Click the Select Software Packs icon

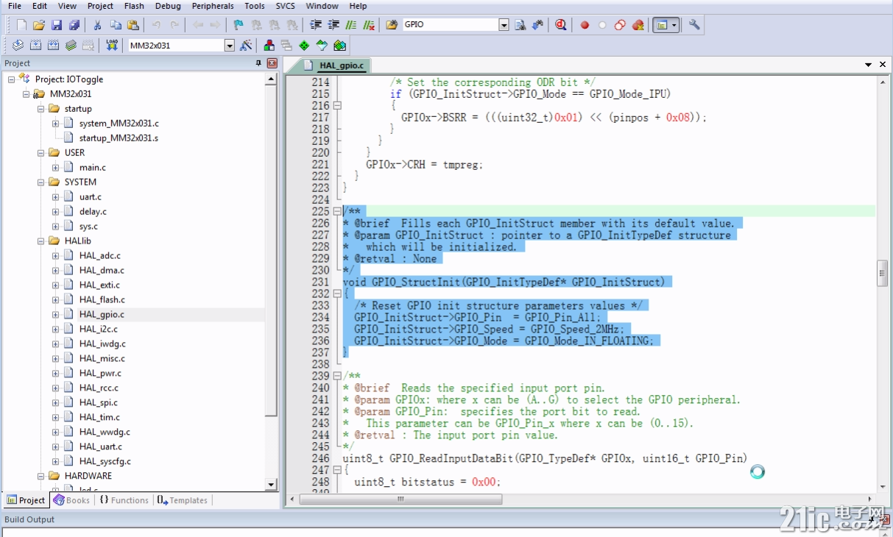[x=322, y=46]
